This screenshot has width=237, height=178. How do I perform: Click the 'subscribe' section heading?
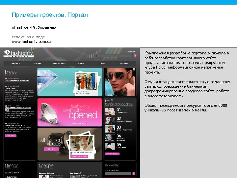tap(112, 165)
